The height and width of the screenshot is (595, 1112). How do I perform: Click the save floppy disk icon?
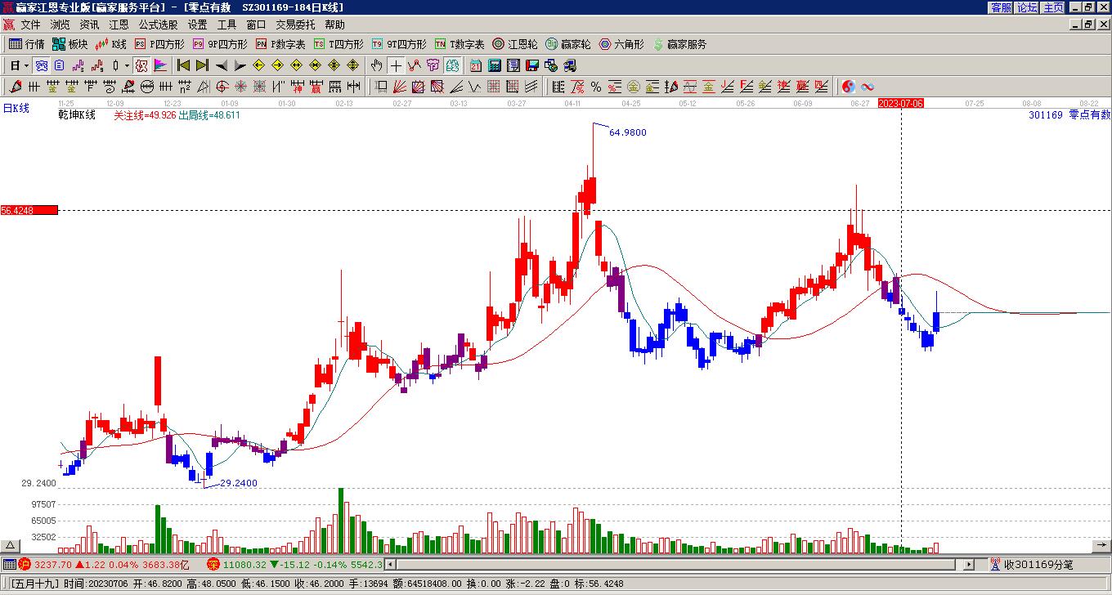click(x=531, y=65)
